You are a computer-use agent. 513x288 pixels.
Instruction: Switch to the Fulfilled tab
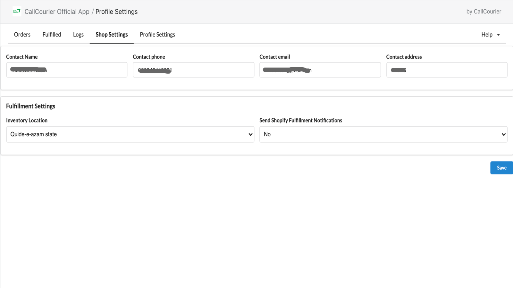click(52, 35)
